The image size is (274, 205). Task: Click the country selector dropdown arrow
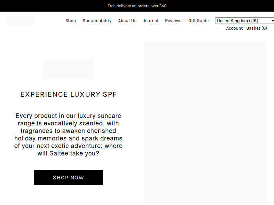click(x=272, y=20)
